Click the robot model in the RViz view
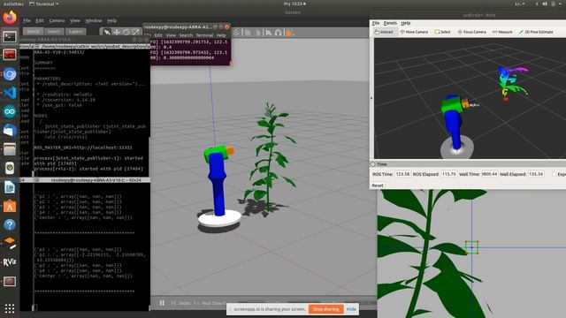566x318 pixels. pyautogui.click(x=455, y=123)
